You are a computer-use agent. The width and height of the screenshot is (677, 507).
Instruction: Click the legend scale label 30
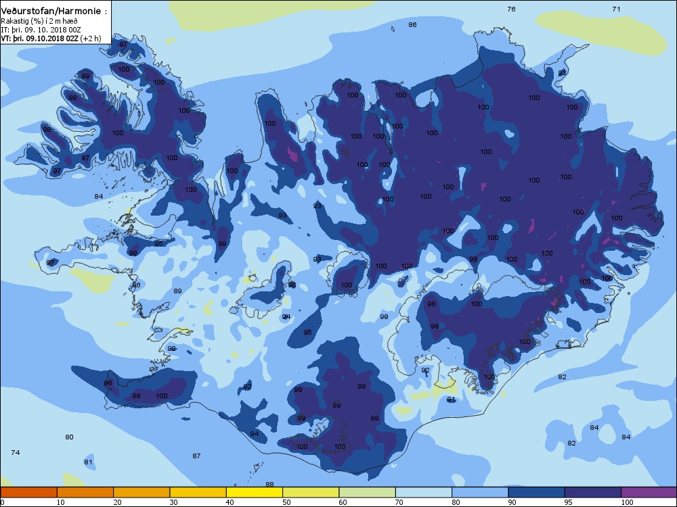click(x=173, y=502)
